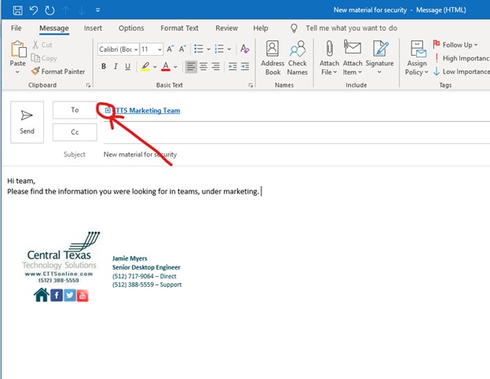Apply red font color
Image resolution: width=490 pixels, height=379 pixels.
(x=166, y=66)
